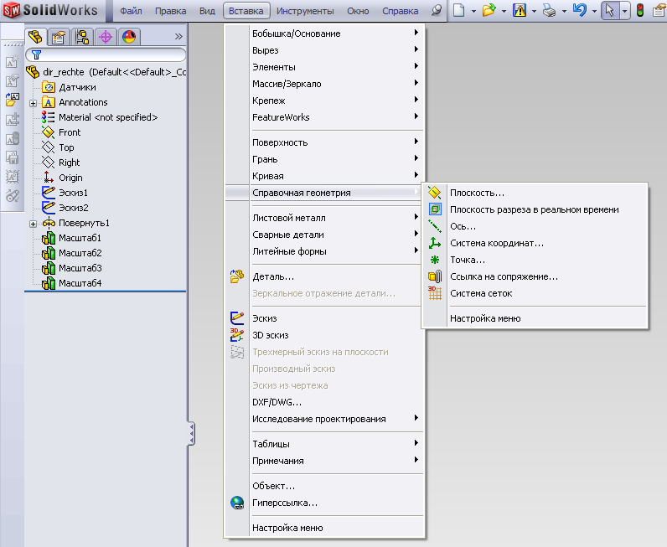Expand more manager tabs with double chevron
The width and height of the screenshot is (667, 547).
(178, 37)
